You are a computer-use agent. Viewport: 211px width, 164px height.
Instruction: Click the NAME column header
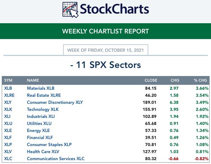click(x=33, y=80)
